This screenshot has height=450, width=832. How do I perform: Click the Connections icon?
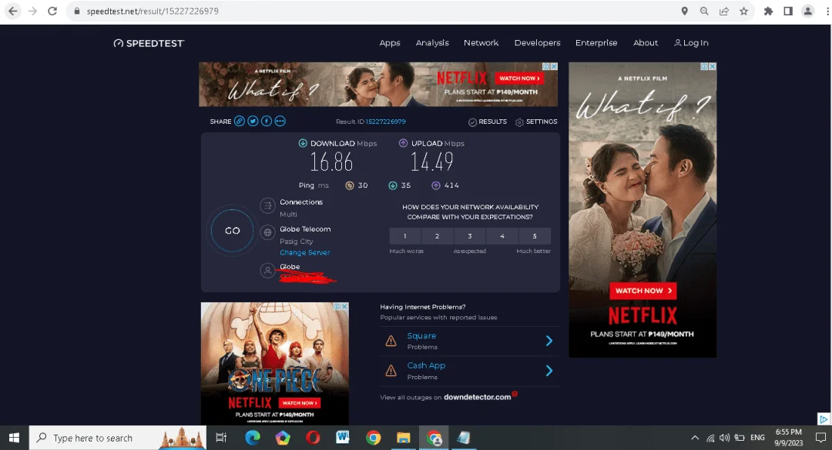pos(267,205)
